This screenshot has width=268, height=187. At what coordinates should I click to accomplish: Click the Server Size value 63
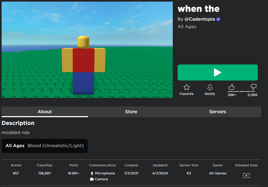tap(189, 173)
